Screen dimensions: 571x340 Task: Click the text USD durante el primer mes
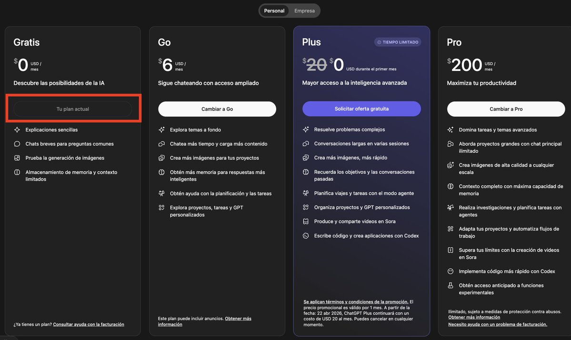tap(371, 69)
